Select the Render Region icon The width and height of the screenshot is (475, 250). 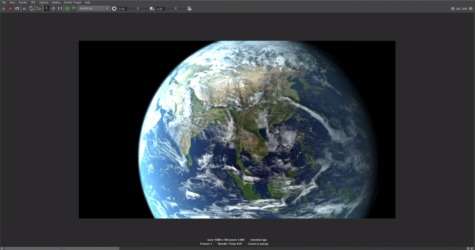coord(10,9)
